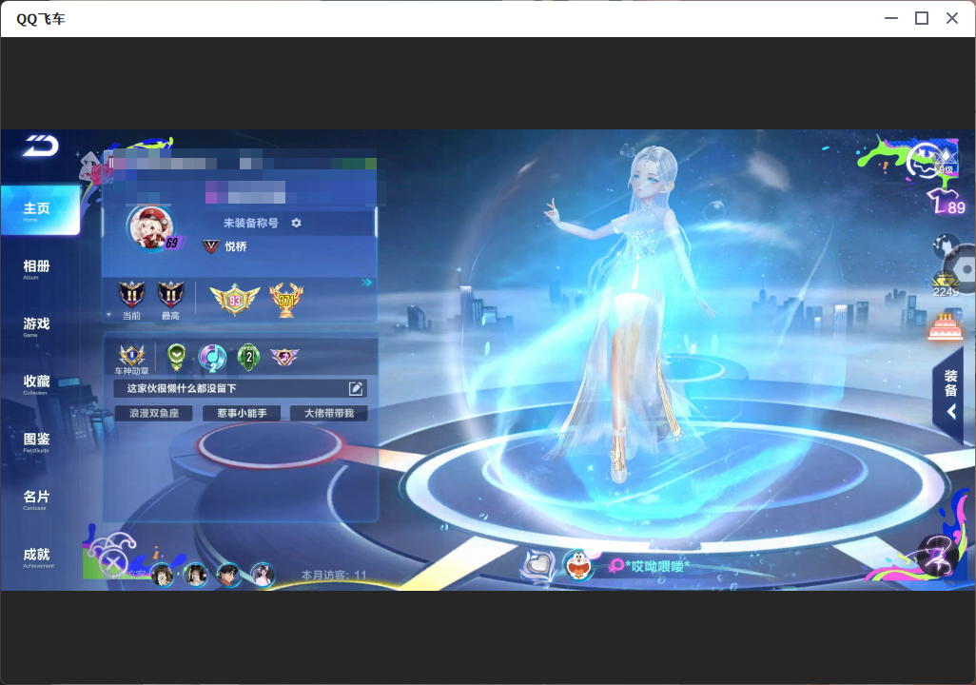Click the 371 trophy icon
The width and height of the screenshot is (976, 685).
(x=286, y=300)
